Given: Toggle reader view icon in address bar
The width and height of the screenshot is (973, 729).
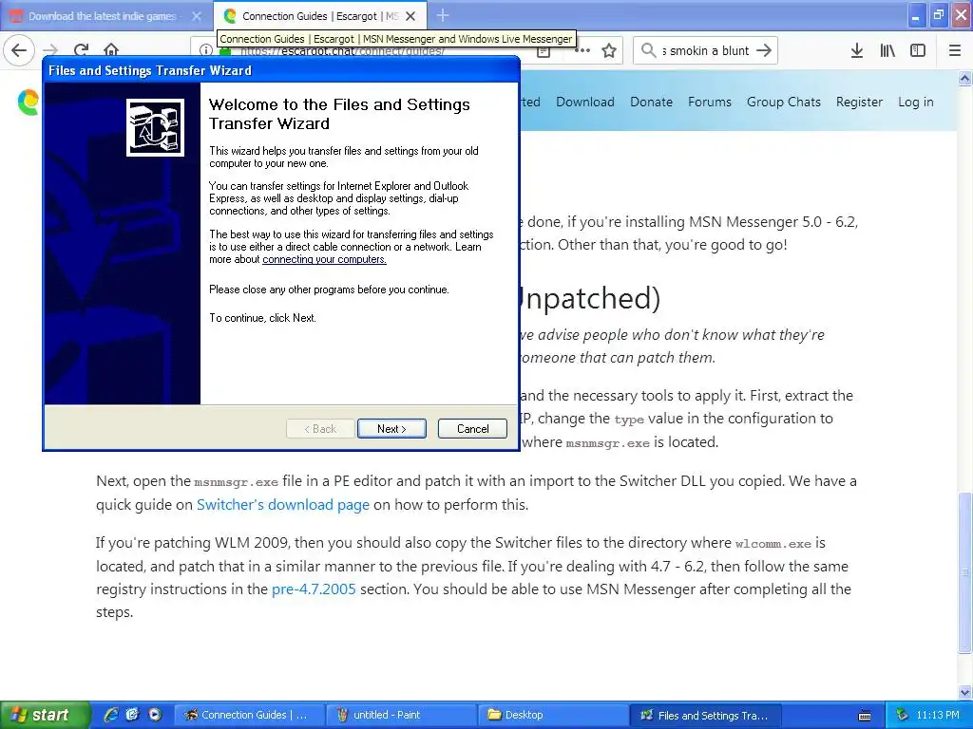Looking at the screenshot, I should [x=544, y=52].
